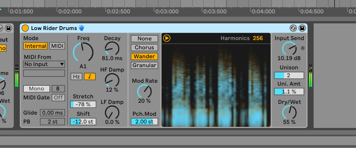
Task: Select the MIDI mode button
Action: pyautogui.click(x=57, y=46)
